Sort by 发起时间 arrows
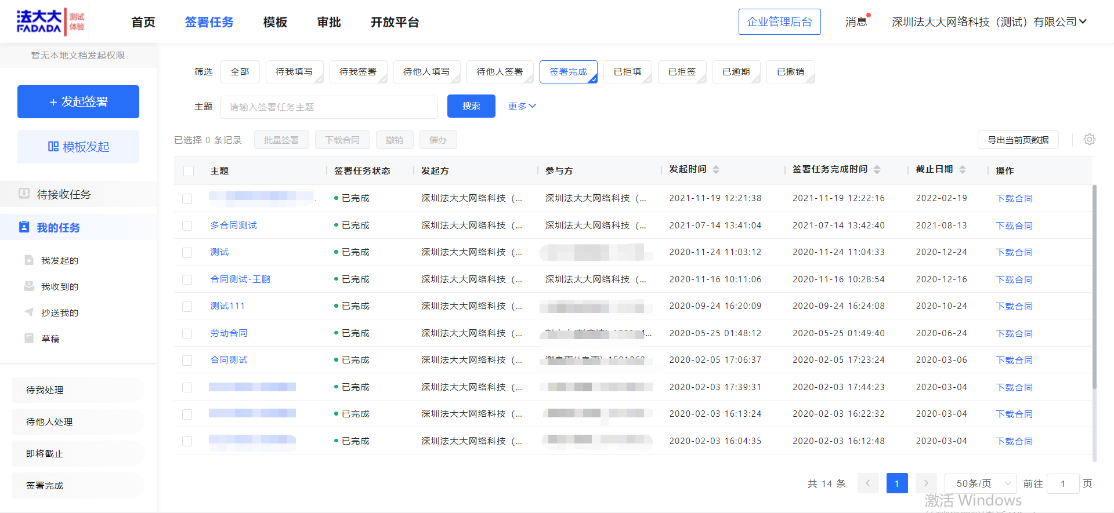Image resolution: width=1114 pixels, height=513 pixels. pos(716,169)
